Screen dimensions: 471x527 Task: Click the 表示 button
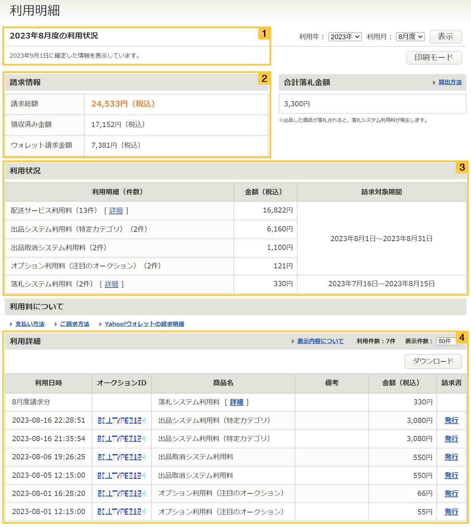tap(445, 37)
